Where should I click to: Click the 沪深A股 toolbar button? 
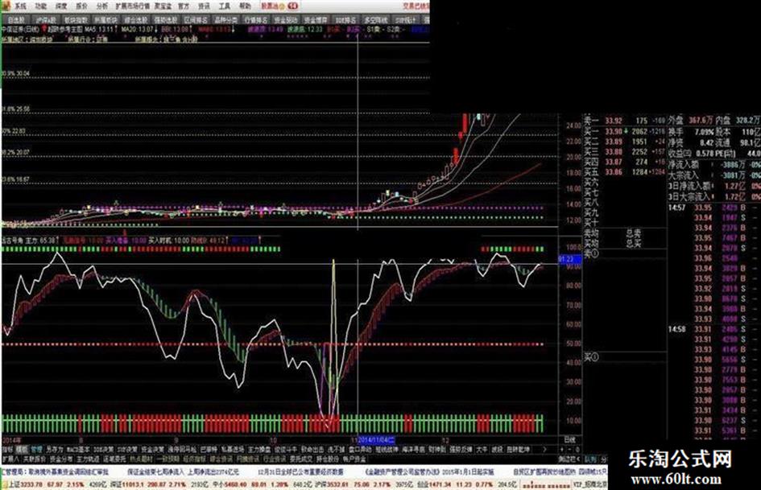point(46,20)
